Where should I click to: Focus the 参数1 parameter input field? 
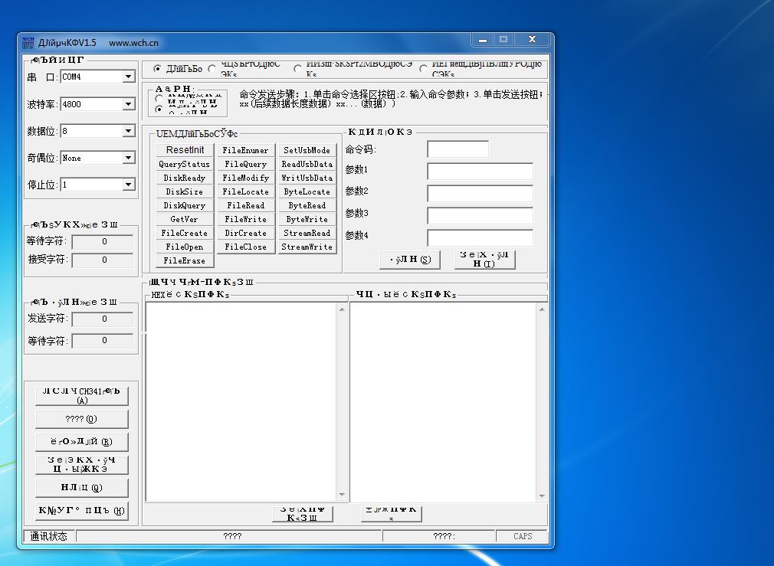480,171
